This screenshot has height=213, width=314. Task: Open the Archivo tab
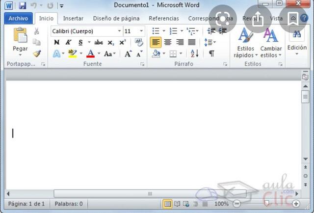(x=18, y=19)
